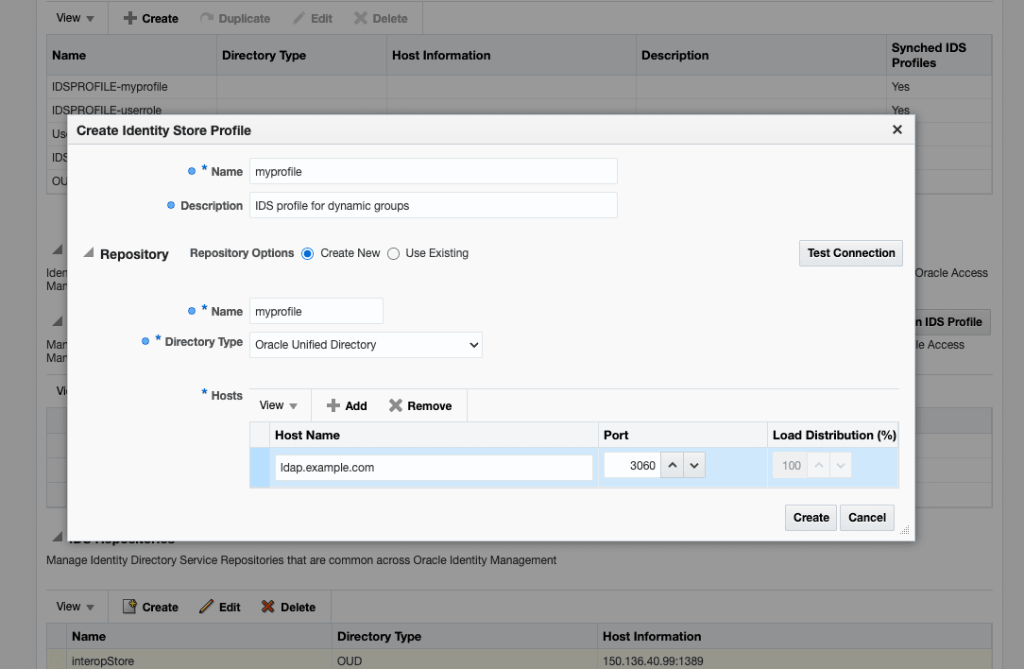Screen dimensions: 1024x669
Task: Select the host row selector cell
Action: tap(259, 467)
